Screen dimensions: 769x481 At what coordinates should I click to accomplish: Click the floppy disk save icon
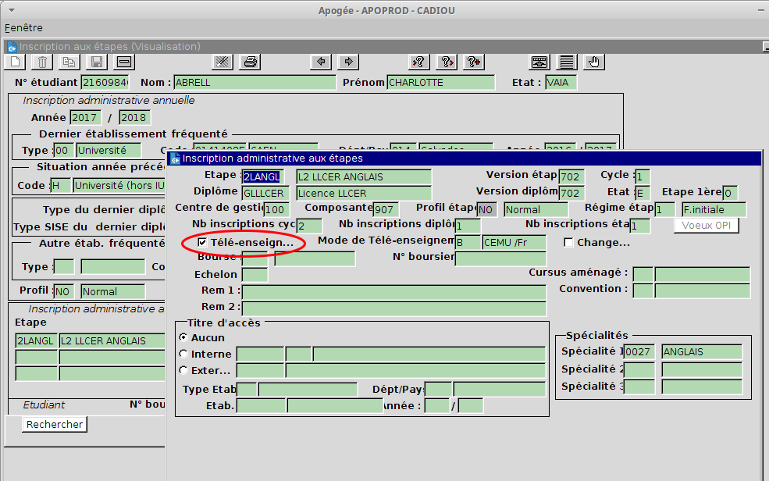point(97,62)
